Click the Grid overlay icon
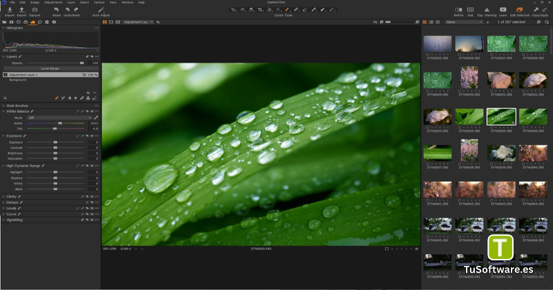 tap(470, 10)
